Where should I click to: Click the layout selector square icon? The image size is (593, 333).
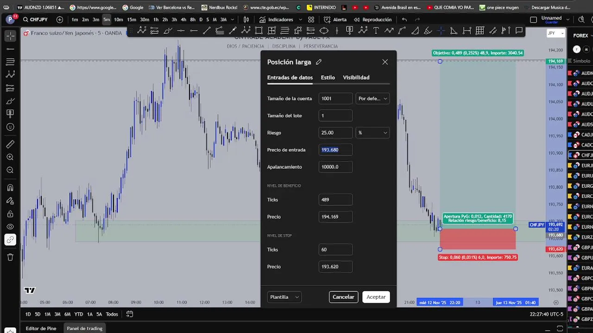click(x=533, y=19)
